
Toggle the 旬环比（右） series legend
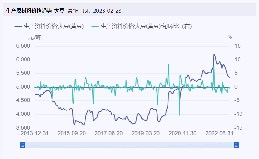pyautogui.click(x=146, y=27)
